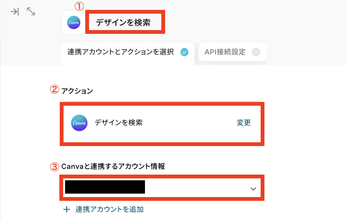Viewport: 347px width, 221px height.
Task: Click the デザインを検索 action text
Action: click(119, 123)
